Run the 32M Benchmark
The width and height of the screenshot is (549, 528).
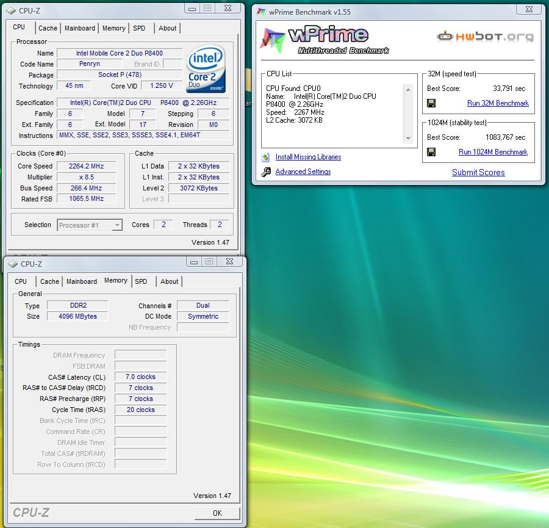click(498, 103)
